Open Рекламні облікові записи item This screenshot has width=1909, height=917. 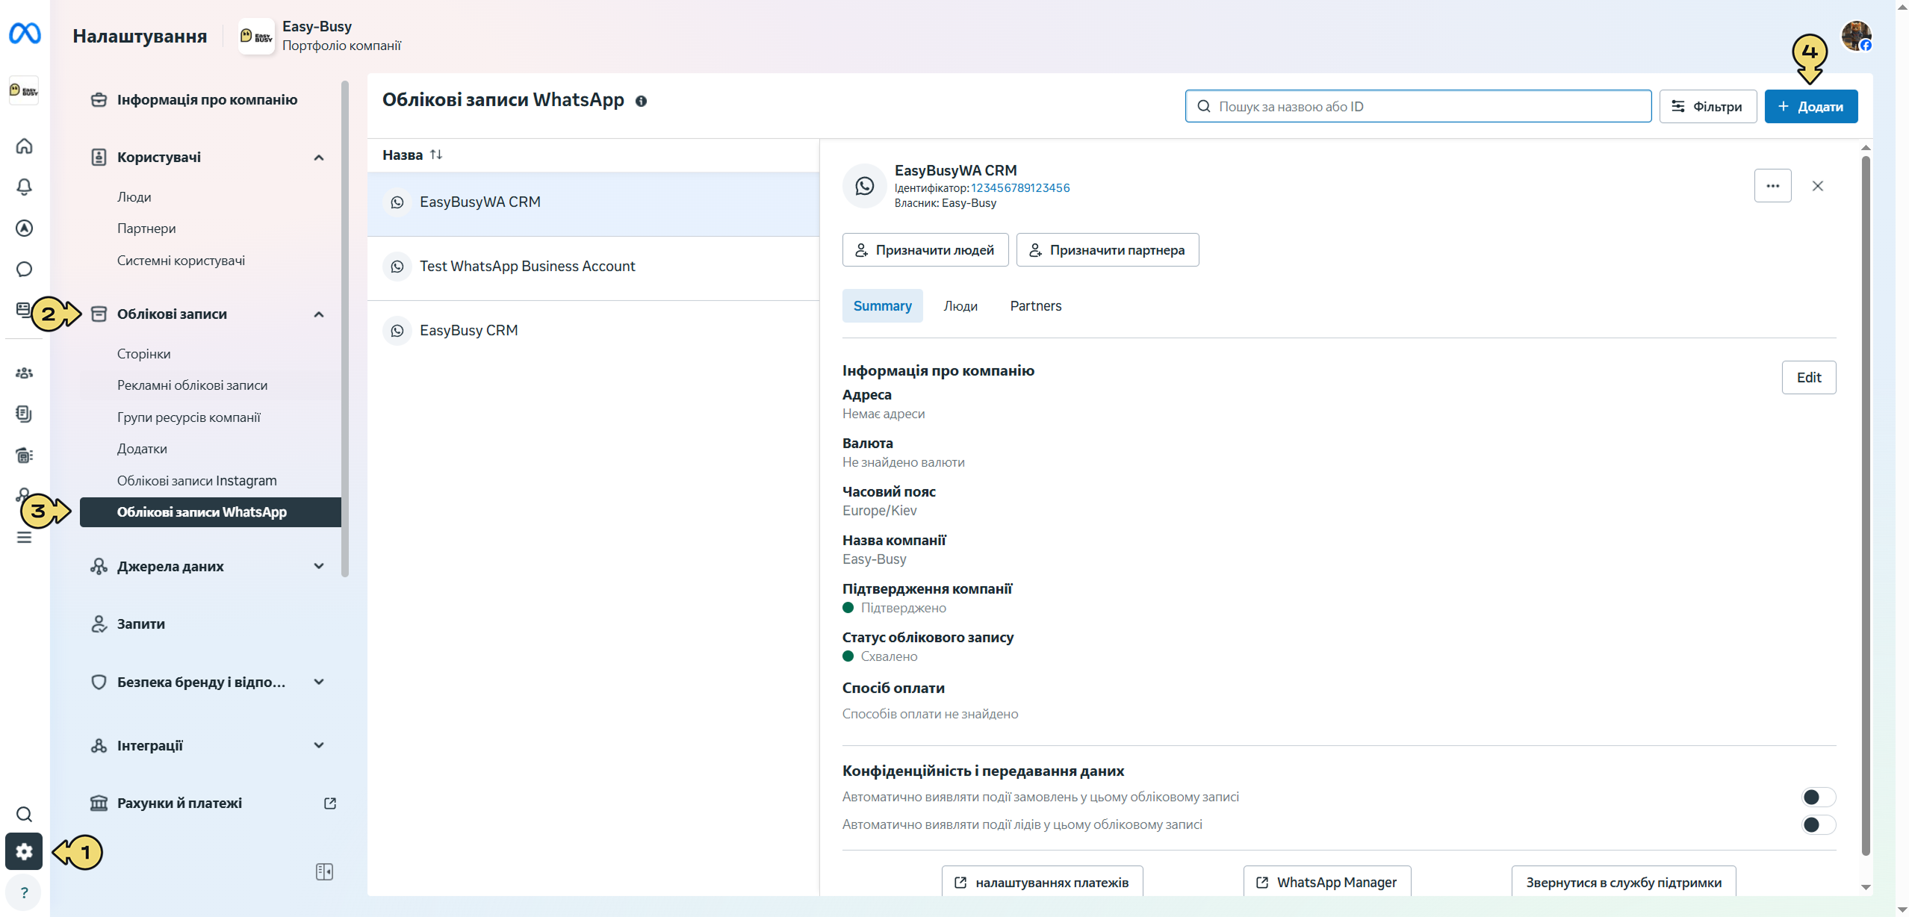coord(192,385)
